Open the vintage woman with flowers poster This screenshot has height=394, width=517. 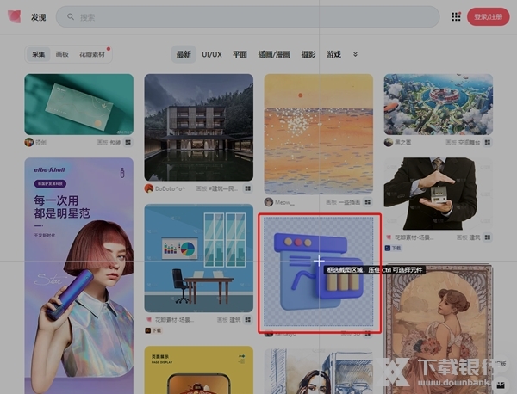439,329
